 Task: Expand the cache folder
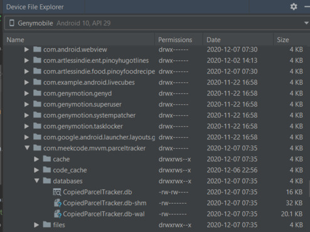36,159
